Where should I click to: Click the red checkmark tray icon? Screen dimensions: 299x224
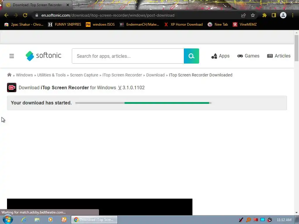[x=241, y=220]
